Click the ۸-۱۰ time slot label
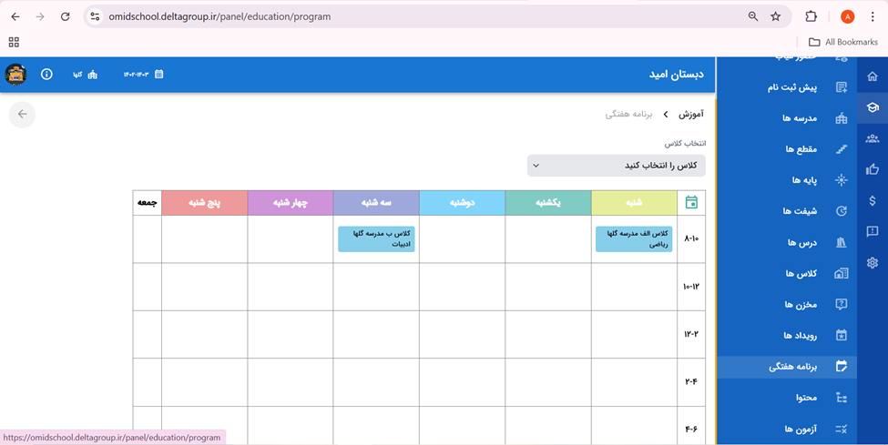 (x=691, y=239)
